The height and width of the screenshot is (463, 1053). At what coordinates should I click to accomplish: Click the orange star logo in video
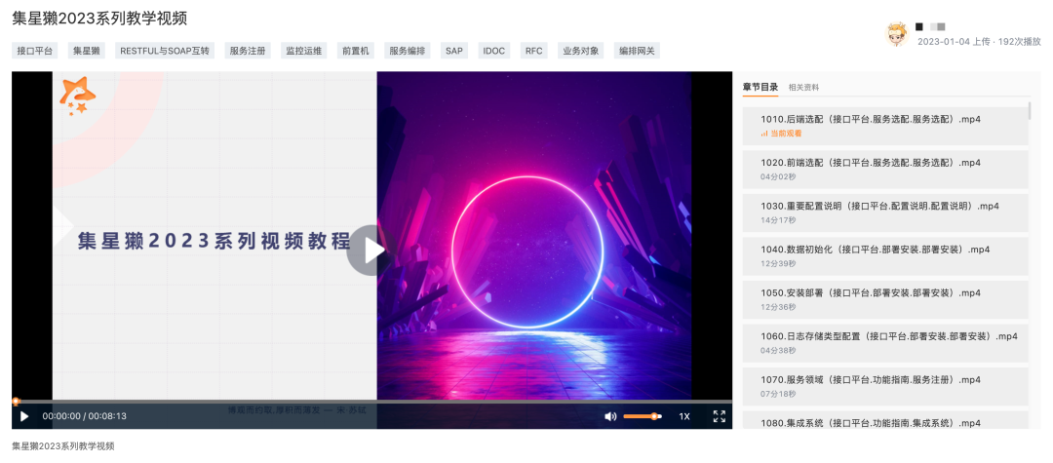[x=76, y=96]
